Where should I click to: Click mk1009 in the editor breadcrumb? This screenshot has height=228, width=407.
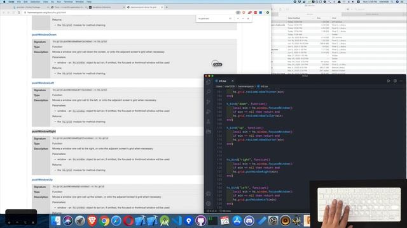[x=230, y=86]
